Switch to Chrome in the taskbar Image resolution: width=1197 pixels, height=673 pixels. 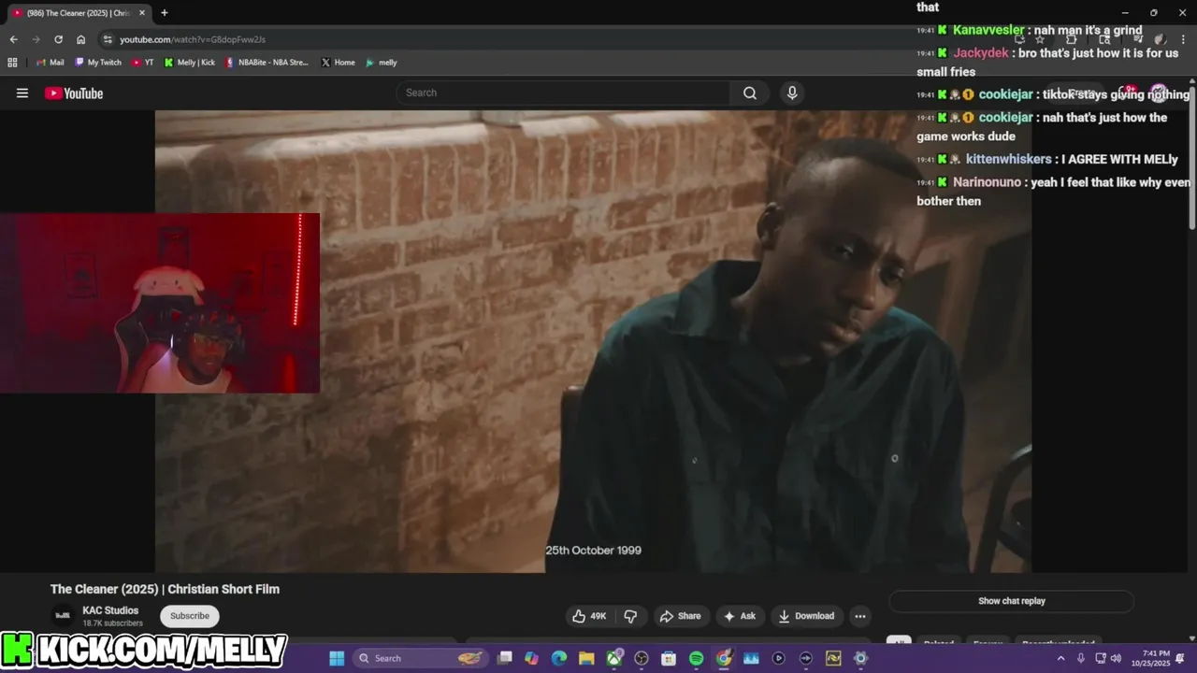coord(724,658)
